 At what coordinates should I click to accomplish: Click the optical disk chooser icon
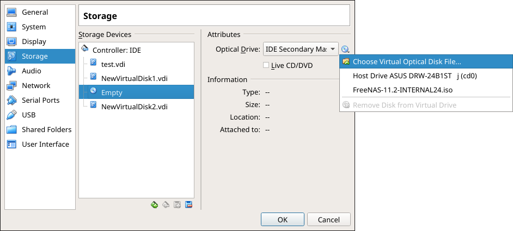coord(345,49)
